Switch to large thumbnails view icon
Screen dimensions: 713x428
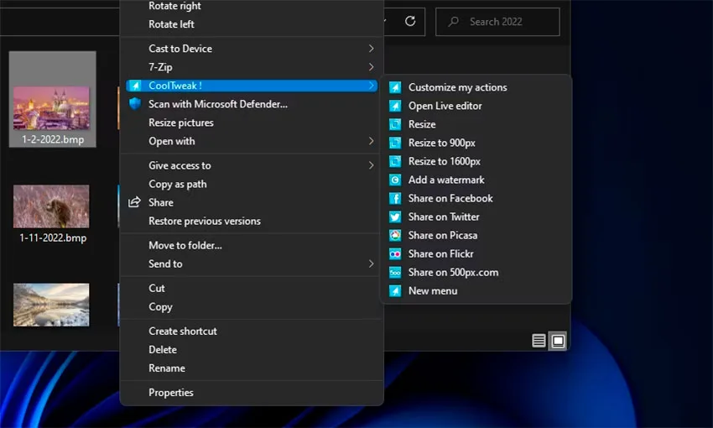point(558,341)
